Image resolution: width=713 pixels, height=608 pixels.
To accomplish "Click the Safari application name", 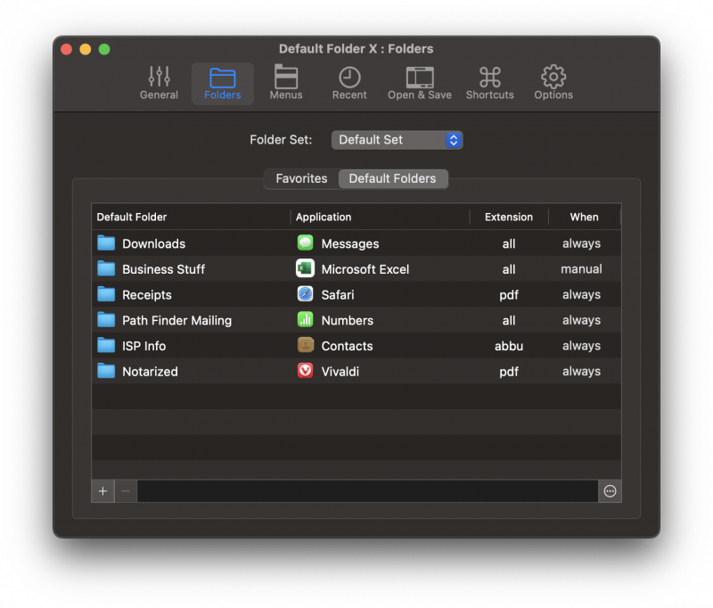I will coord(338,295).
